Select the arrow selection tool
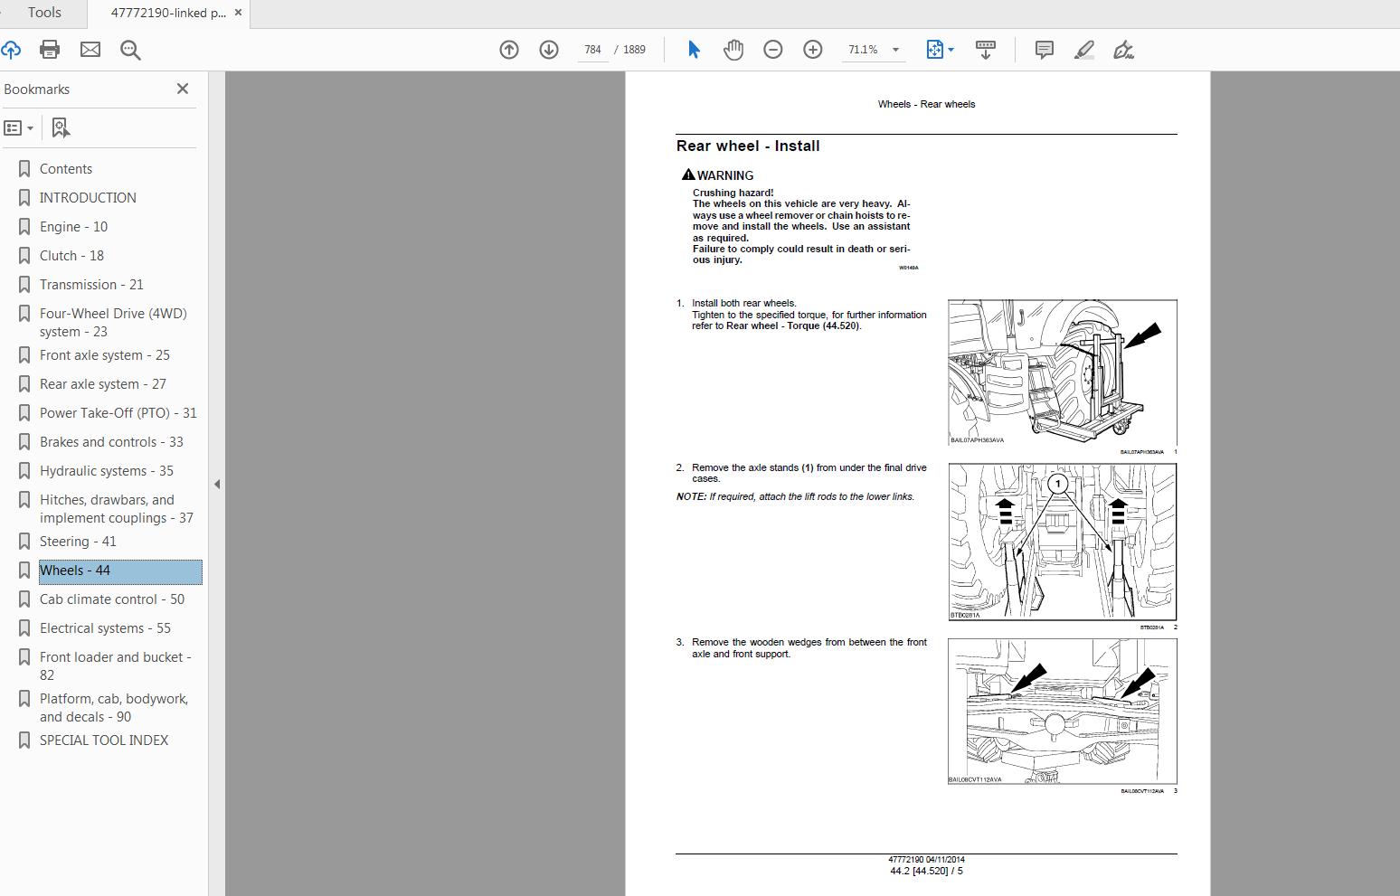 pos(693,50)
